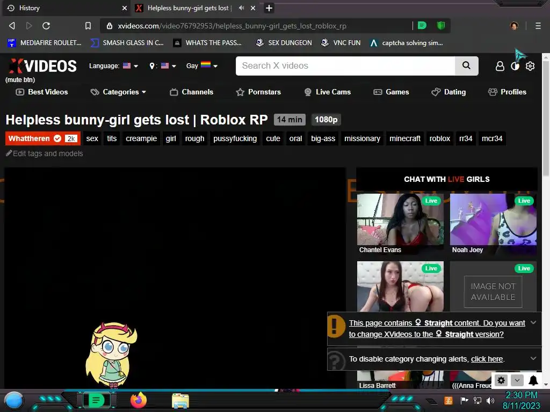550x412 pixels.
Task: Expand the Gay orientation dropdown
Action: click(x=202, y=65)
